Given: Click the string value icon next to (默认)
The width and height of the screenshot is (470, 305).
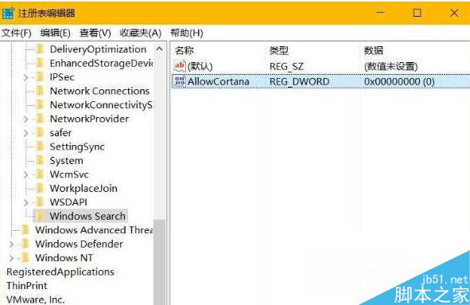Looking at the screenshot, I should coord(180,66).
